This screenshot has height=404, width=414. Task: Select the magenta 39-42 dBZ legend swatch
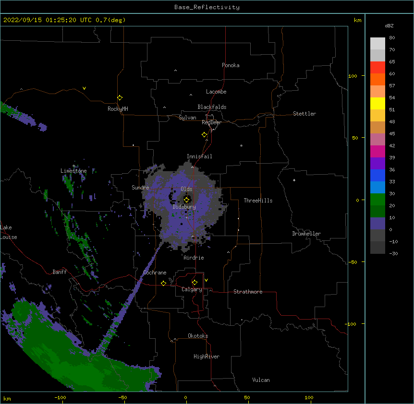click(x=377, y=151)
